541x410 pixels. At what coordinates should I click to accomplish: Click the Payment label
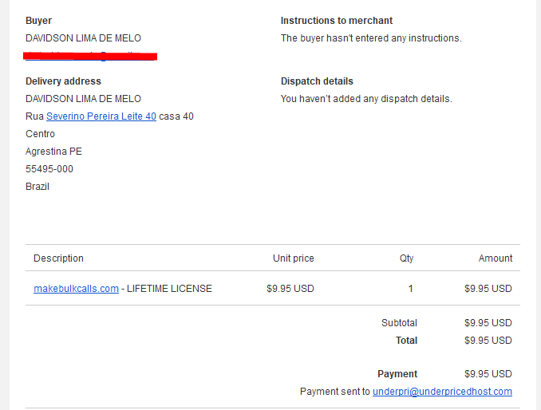pyautogui.click(x=397, y=374)
